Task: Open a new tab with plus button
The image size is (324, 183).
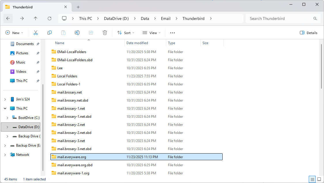Action: (78, 7)
